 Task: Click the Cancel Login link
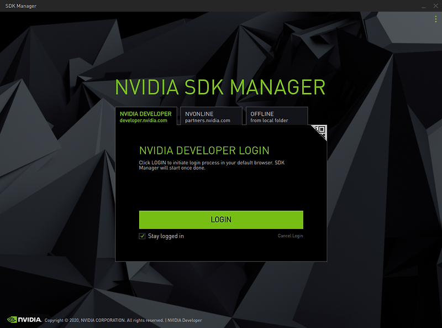pyautogui.click(x=290, y=236)
